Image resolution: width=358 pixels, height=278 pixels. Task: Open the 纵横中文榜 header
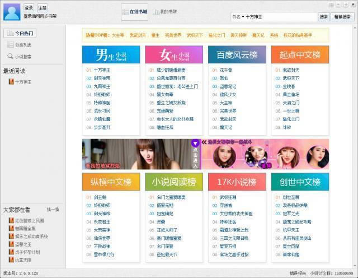111,182
